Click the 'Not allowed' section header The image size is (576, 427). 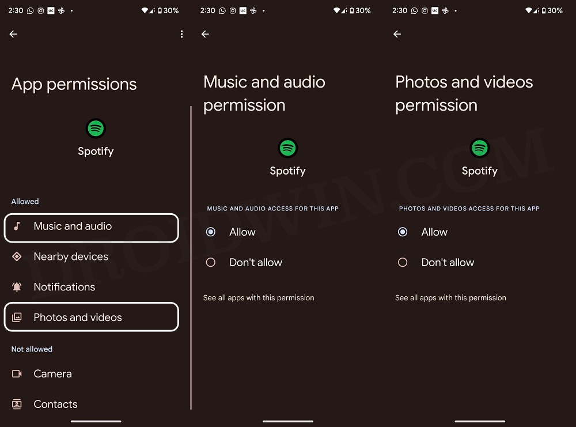32,349
